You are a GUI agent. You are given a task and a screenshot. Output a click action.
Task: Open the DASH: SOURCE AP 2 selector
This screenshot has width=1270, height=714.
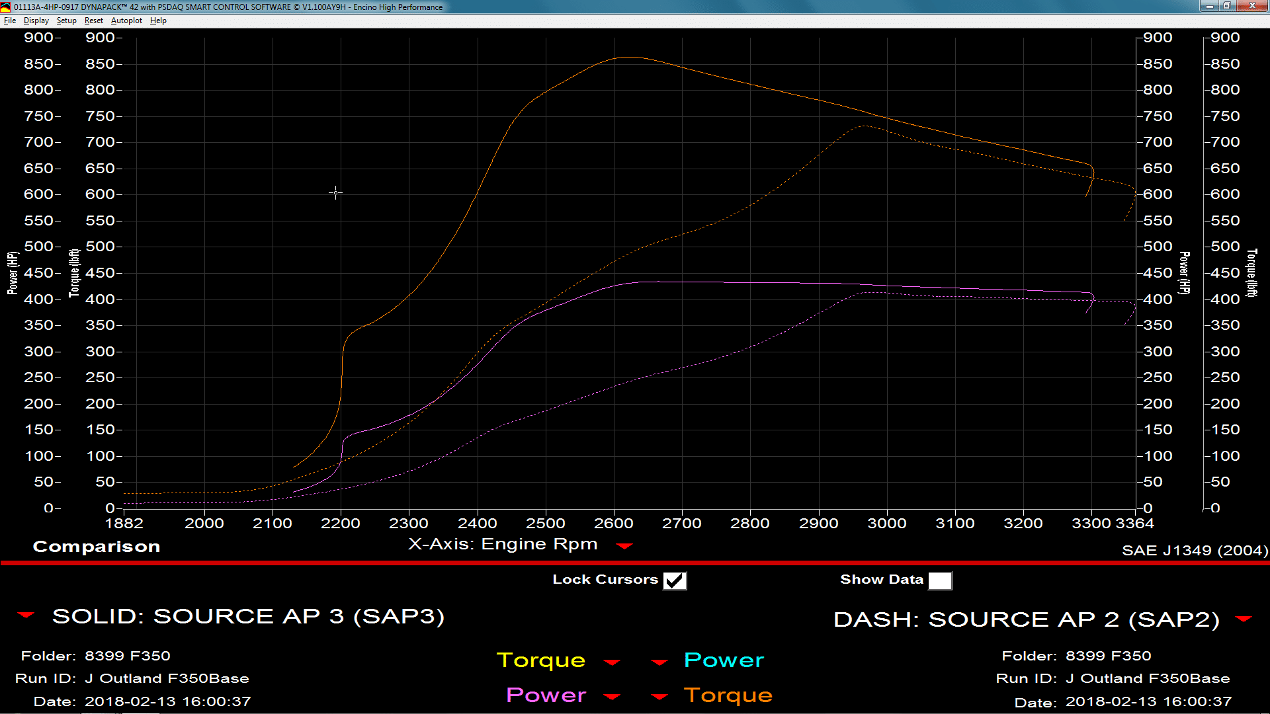click(1242, 620)
